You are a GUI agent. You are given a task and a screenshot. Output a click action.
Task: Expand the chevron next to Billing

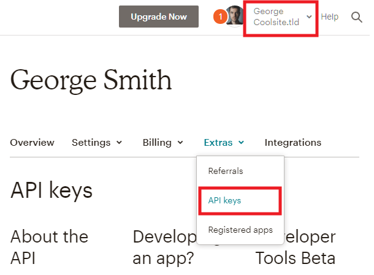pos(180,143)
